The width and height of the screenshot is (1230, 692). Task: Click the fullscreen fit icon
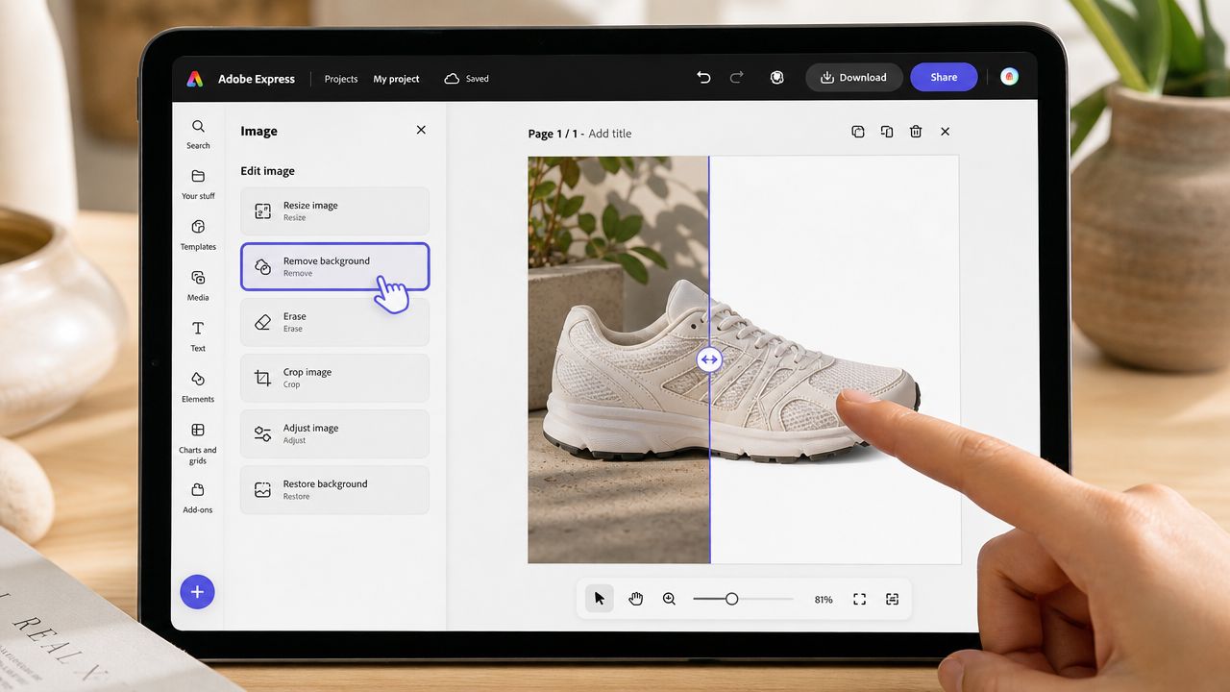(x=859, y=599)
